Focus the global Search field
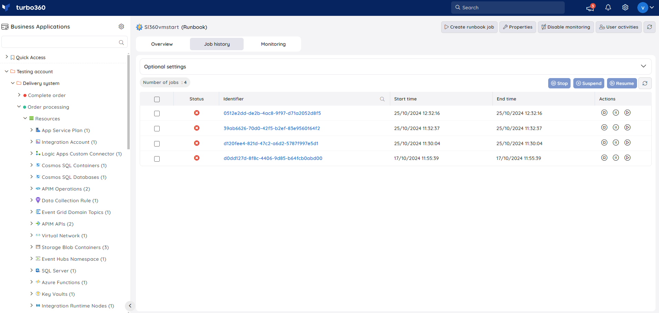The width and height of the screenshot is (659, 313). click(x=508, y=8)
